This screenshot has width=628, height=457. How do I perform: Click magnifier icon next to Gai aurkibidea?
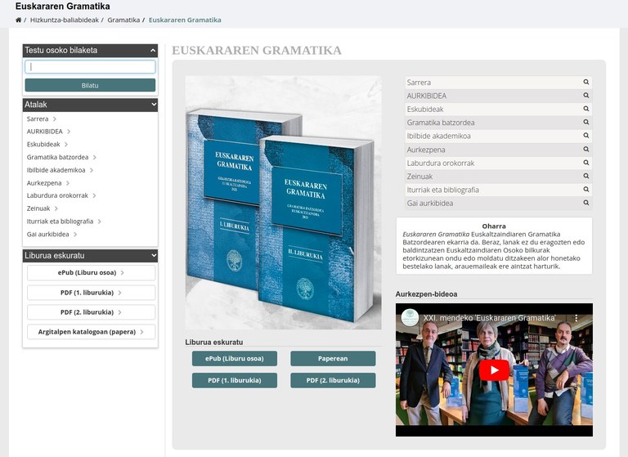[x=585, y=203]
